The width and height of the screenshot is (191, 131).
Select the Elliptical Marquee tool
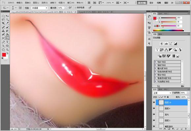tap(3, 16)
